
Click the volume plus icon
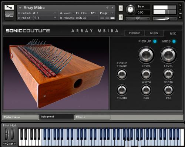pyautogui.click(x=175, y=19)
